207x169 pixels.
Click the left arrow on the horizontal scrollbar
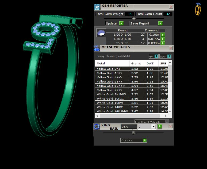(97, 116)
